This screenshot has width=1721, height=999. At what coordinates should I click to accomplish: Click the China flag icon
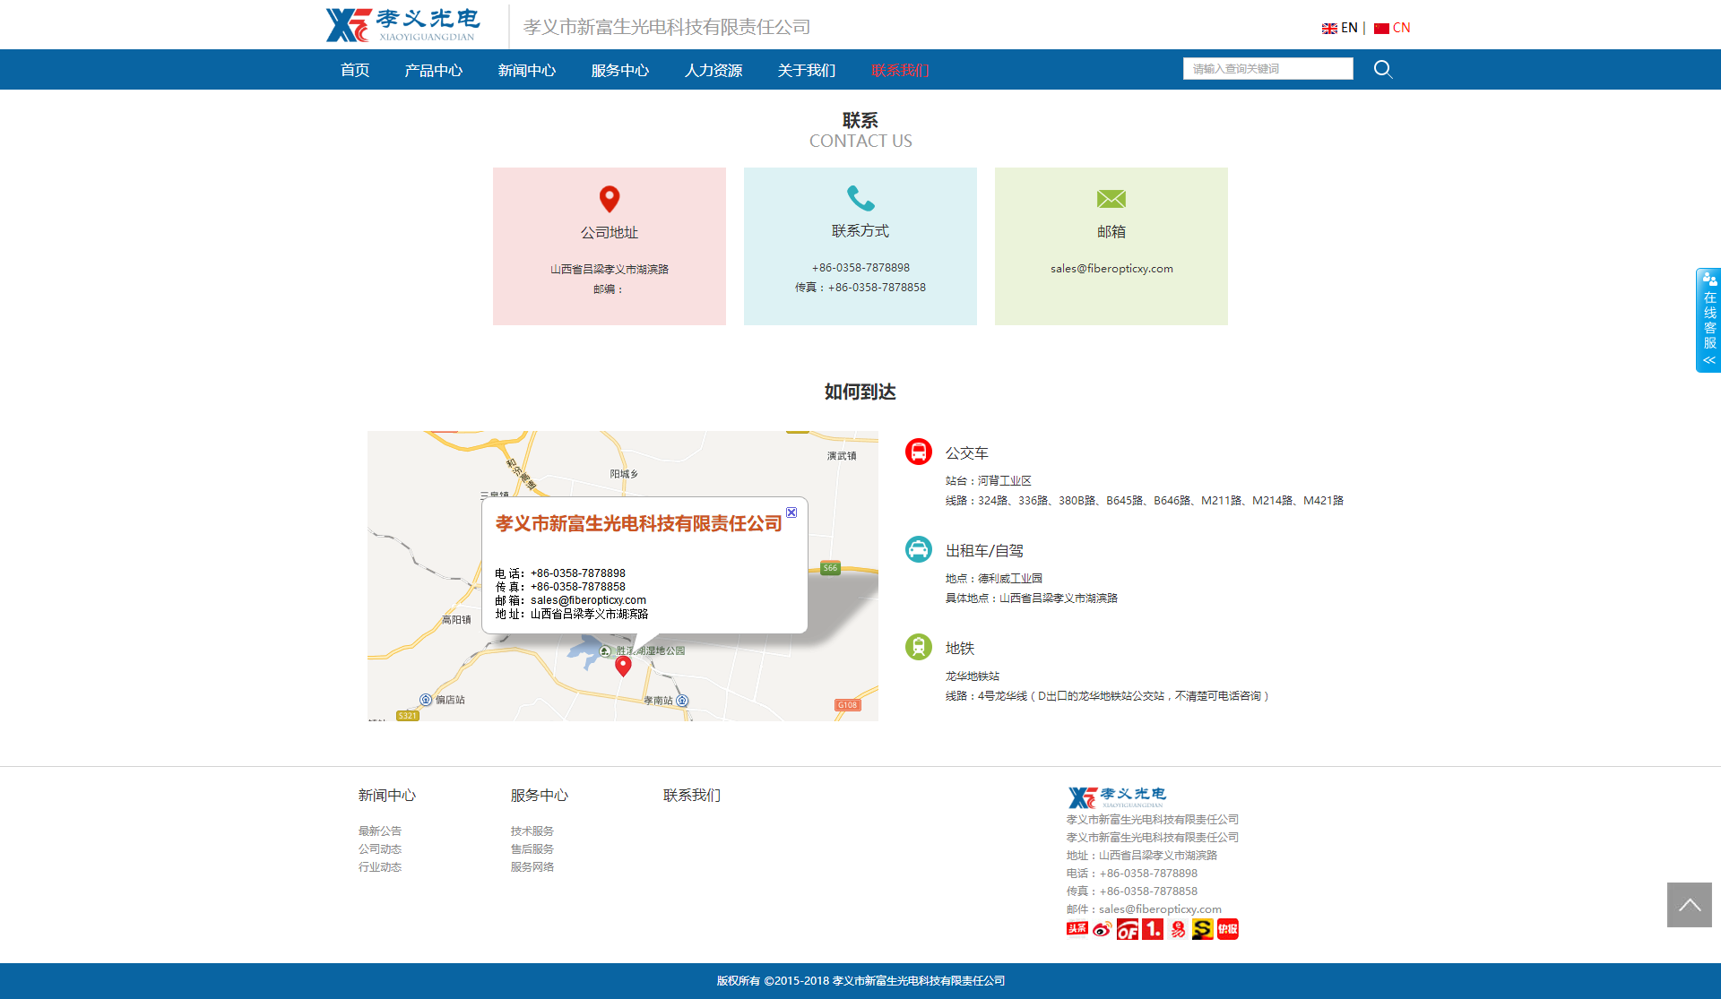[x=1381, y=29]
